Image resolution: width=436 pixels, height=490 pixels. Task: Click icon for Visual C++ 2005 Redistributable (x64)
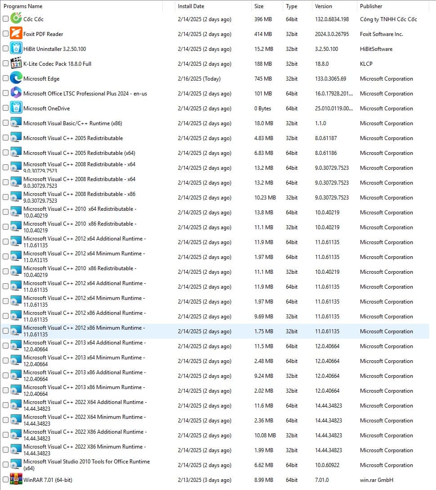(x=16, y=152)
